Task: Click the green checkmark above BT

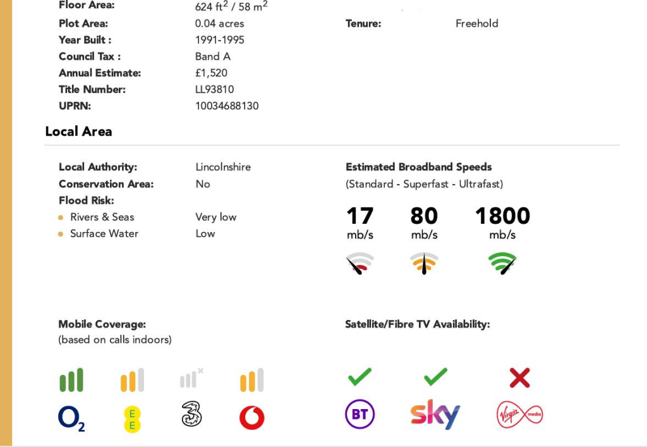Action: (x=360, y=377)
